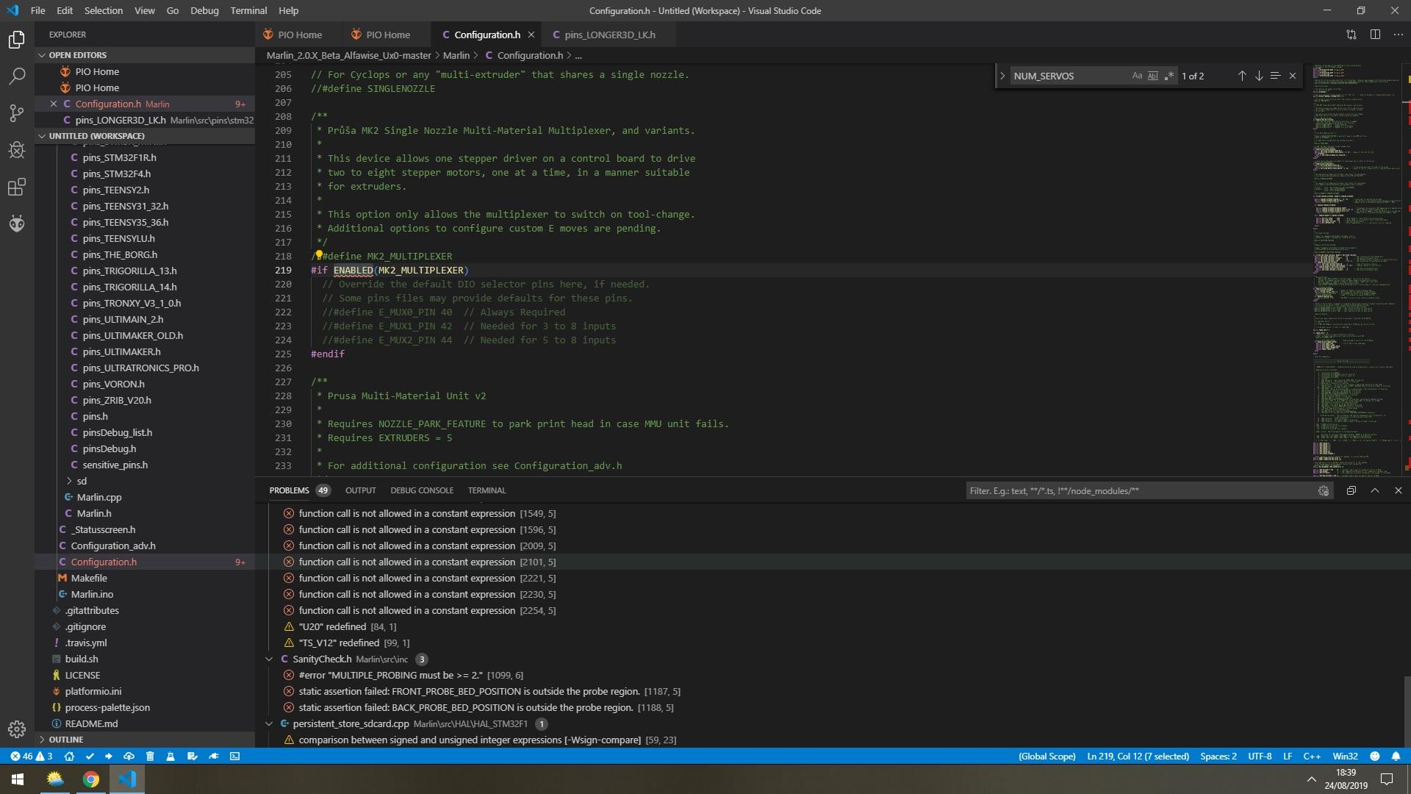The width and height of the screenshot is (1411, 794).
Task: Click the feedback smiley in status bar
Action: pyautogui.click(x=1375, y=756)
